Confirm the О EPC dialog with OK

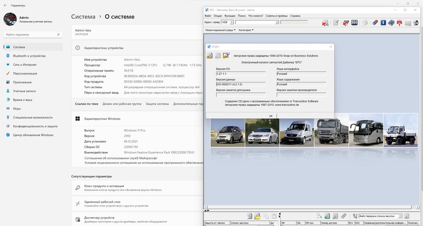pos(271,116)
